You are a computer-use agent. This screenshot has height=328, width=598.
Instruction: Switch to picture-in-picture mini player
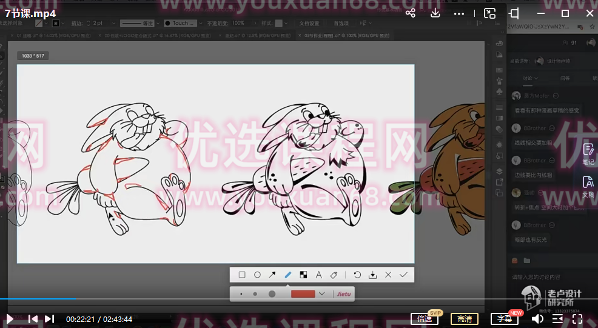[489, 13]
